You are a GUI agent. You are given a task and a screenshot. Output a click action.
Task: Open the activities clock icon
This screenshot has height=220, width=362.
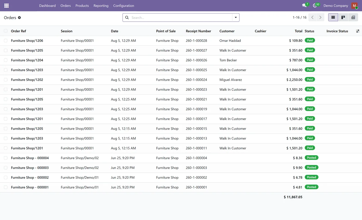tap(315, 5)
